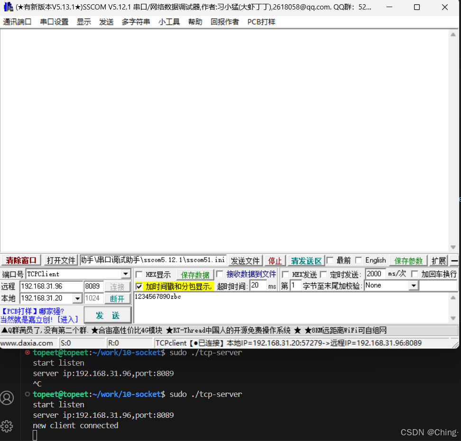Click 发送文件 button

click(245, 261)
